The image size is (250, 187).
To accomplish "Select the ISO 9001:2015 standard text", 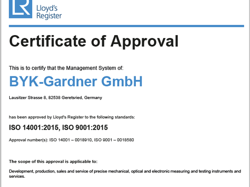I will [x=85, y=128].
